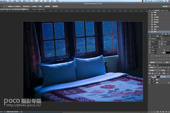The height and width of the screenshot is (113, 170).
Task: Open the font style Regular dropdown
Action: coord(162,39)
